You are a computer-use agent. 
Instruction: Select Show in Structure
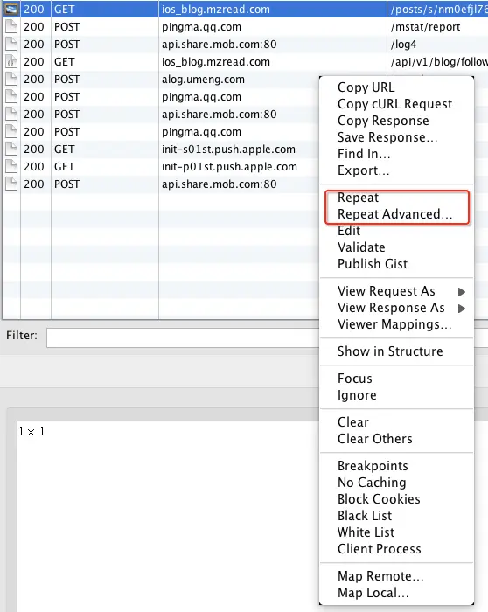(x=390, y=351)
